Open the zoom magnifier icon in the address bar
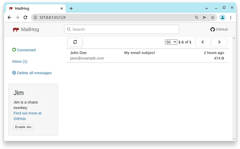 [x=197, y=17]
